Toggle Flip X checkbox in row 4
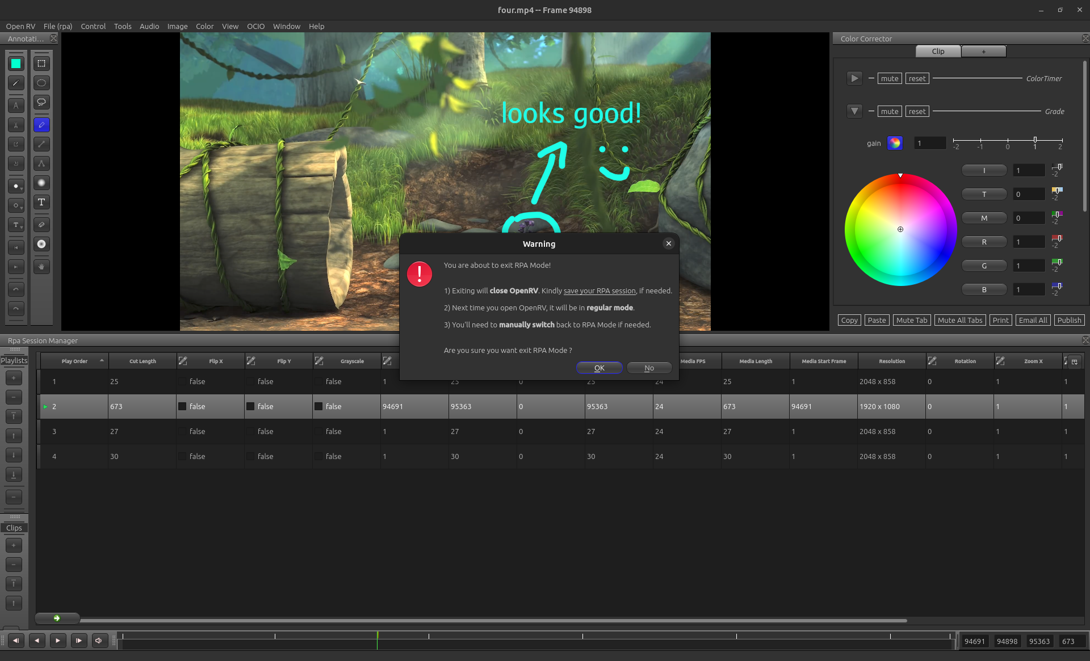This screenshot has height=661, width=1090. (x=182, y=456)
